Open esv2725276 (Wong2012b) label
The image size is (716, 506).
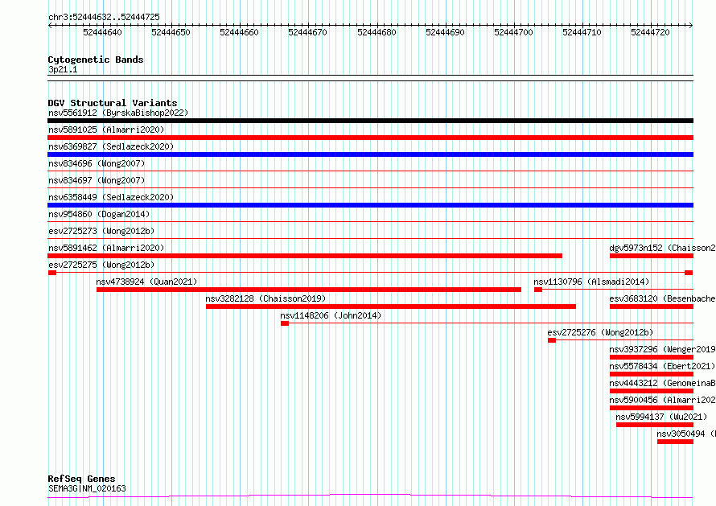coord(600,332)
